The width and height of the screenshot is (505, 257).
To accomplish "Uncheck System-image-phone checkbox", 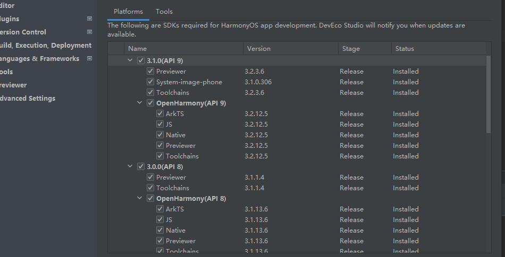I will point(150,82).
